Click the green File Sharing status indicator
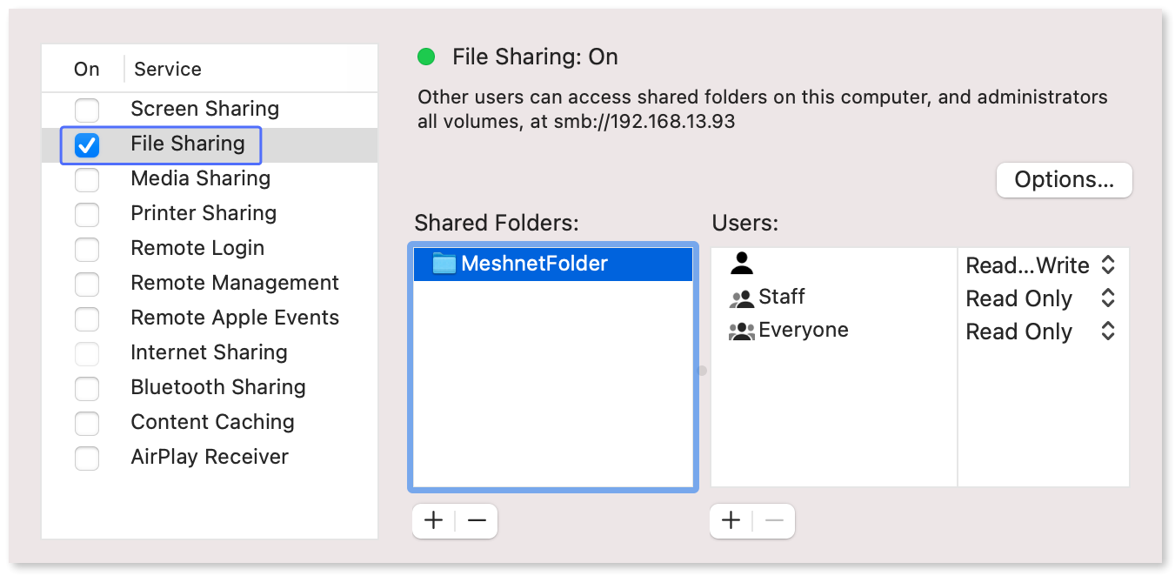 pyautogui.click(x=425, y=56)
